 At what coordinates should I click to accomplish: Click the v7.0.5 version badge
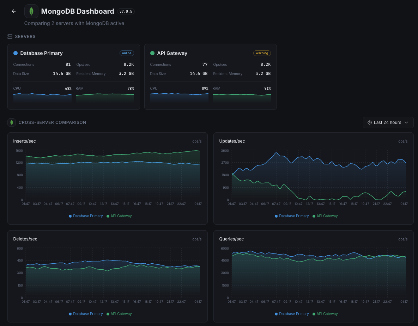(126, 11)
